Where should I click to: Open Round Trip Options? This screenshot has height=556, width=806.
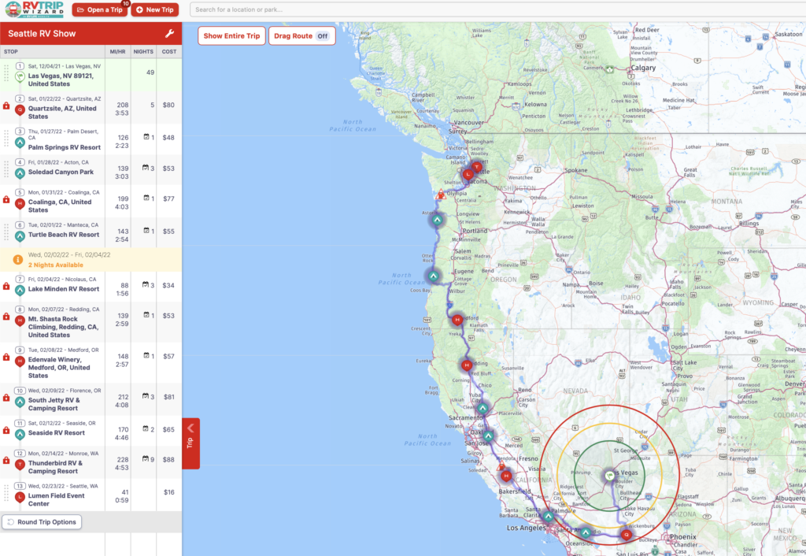pos(42,522)
